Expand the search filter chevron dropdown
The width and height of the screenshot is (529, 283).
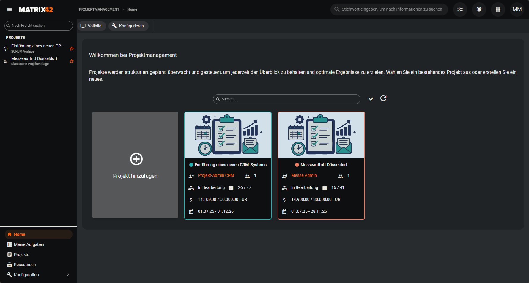tap(371, 99)
